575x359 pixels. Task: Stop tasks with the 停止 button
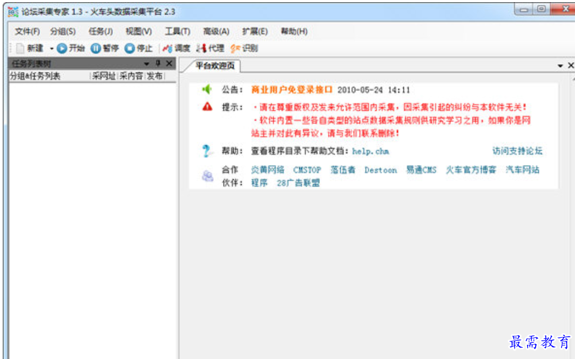point(138,48)
